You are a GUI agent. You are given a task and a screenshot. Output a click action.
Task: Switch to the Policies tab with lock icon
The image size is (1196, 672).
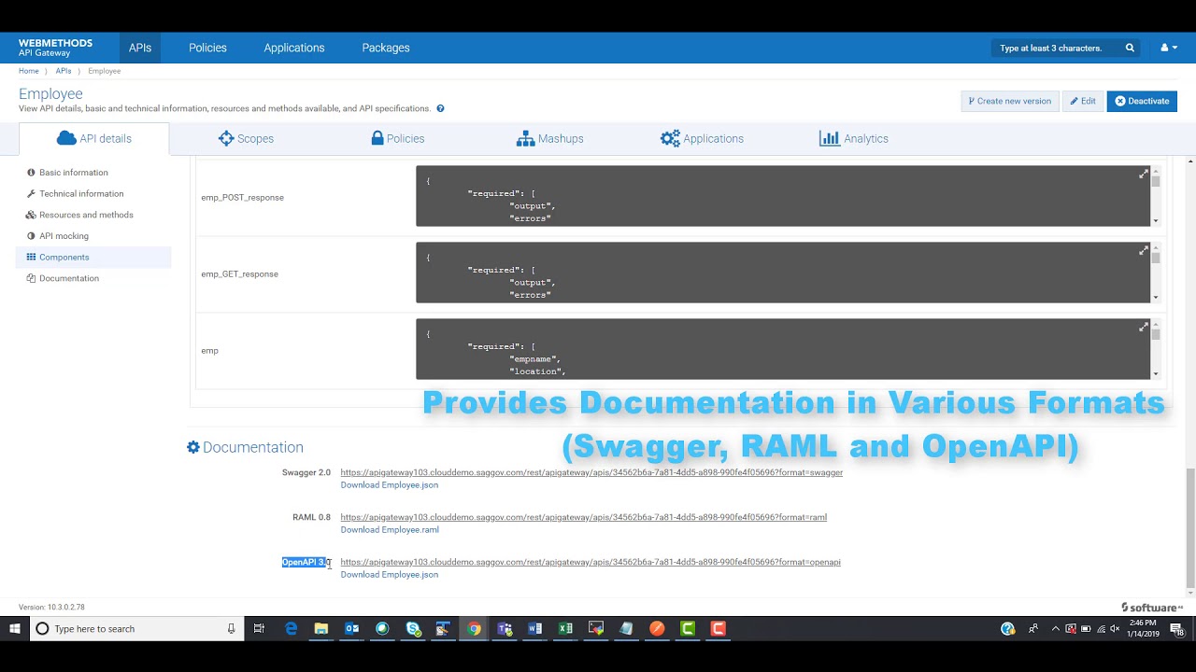tap(398, 138)
